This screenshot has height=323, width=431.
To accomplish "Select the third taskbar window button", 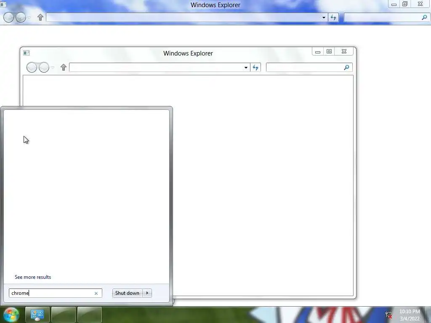I will coord(90,315).
